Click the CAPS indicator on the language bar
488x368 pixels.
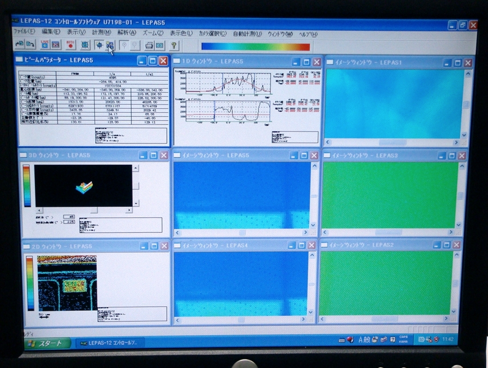tap(403, 337)
